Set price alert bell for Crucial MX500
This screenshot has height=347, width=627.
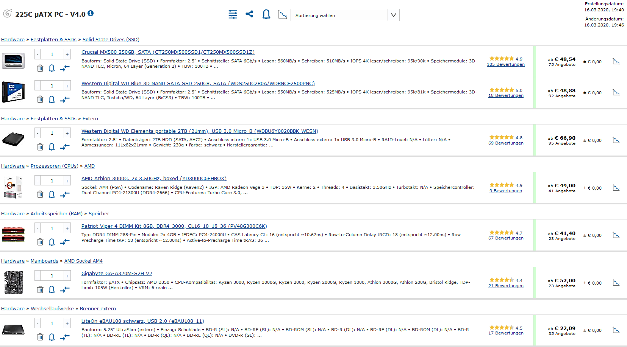[52, 68]
